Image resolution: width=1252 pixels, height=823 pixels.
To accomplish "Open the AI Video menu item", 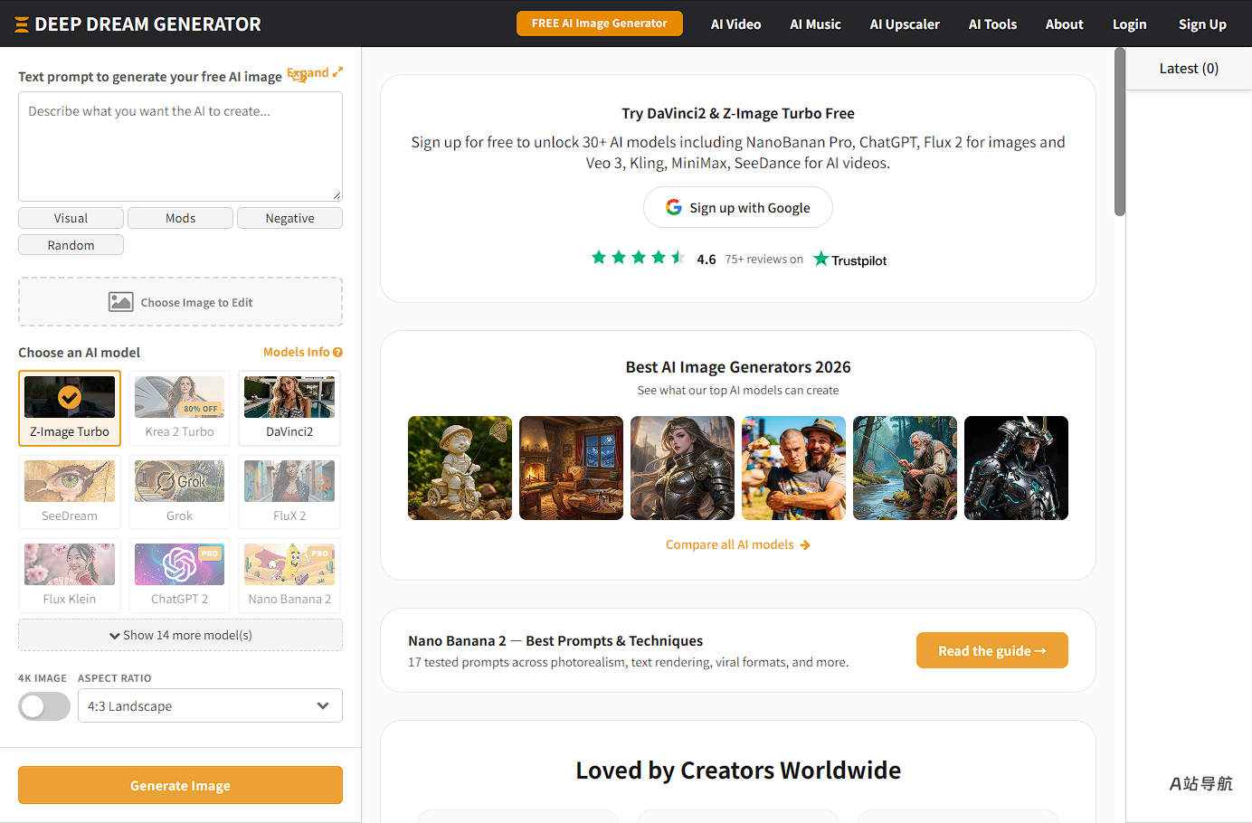I will click(735, 24).
